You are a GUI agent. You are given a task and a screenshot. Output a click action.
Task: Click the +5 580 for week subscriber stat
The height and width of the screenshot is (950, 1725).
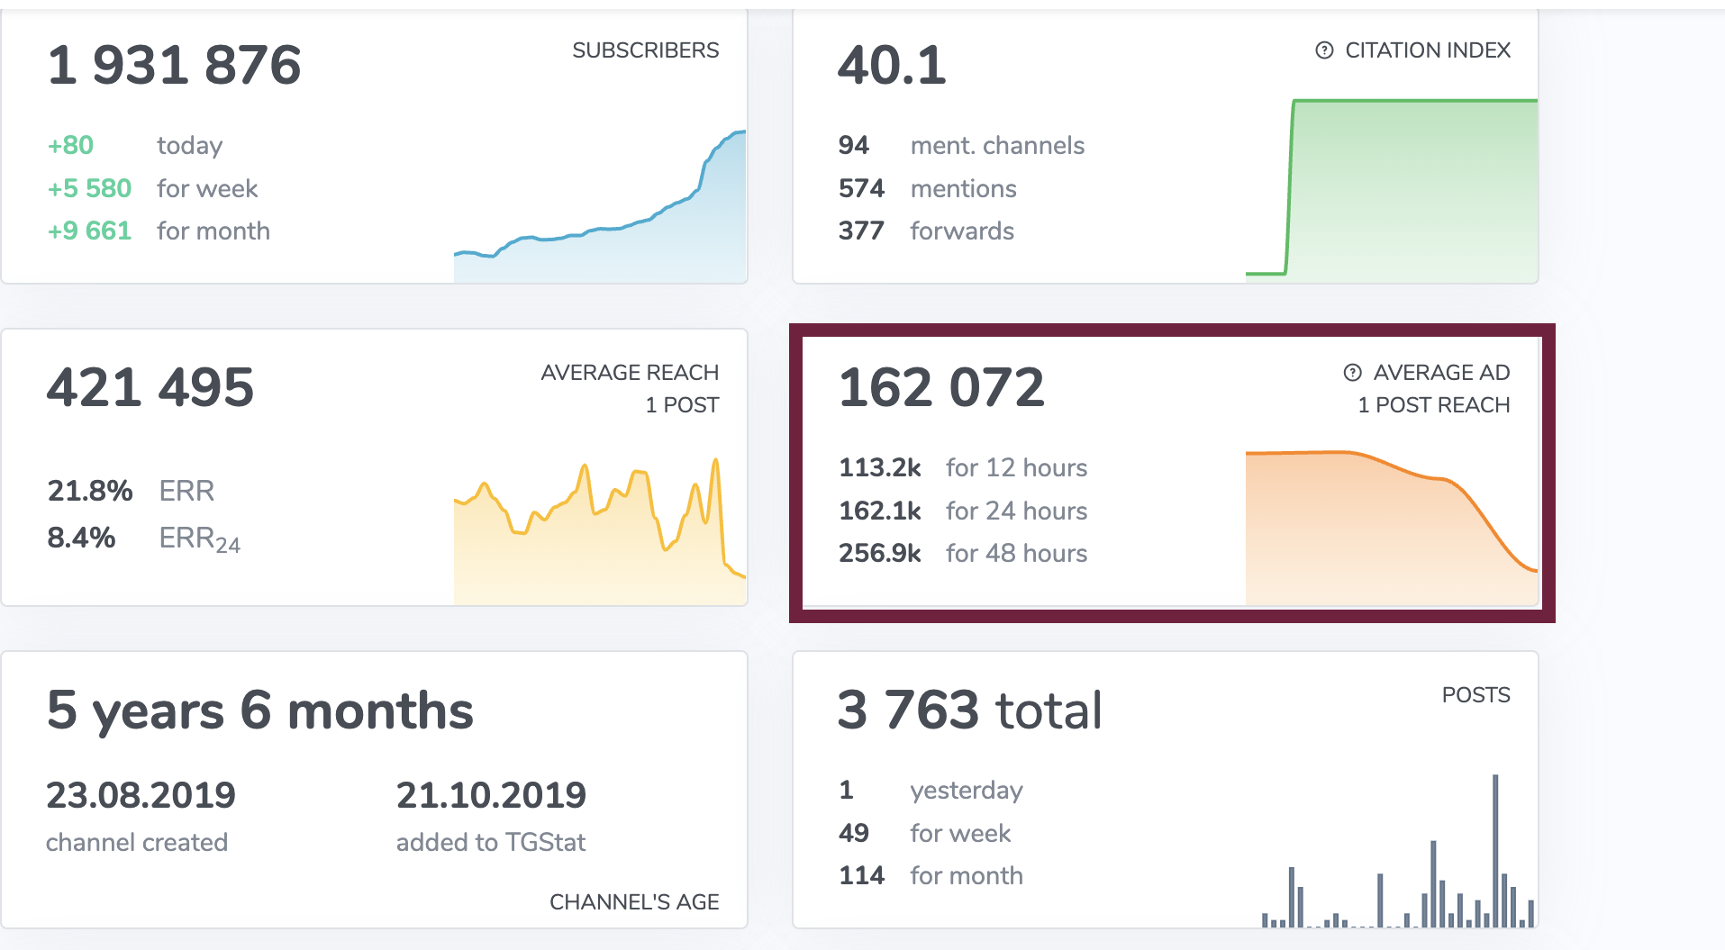pos(152,188)
